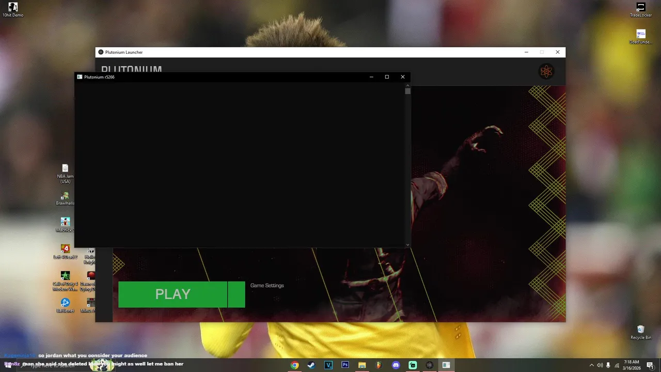
Task: Show hidden system tray icons
Action: pos(592,365)
